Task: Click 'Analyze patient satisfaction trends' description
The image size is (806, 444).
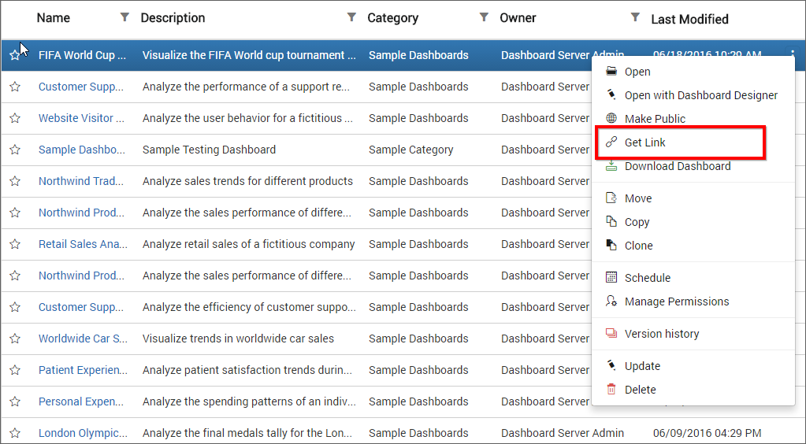Action: (x=247, y=370)
